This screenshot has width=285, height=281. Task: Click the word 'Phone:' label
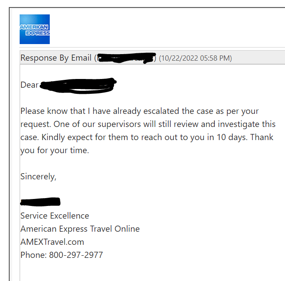click(x=34, y=255)
